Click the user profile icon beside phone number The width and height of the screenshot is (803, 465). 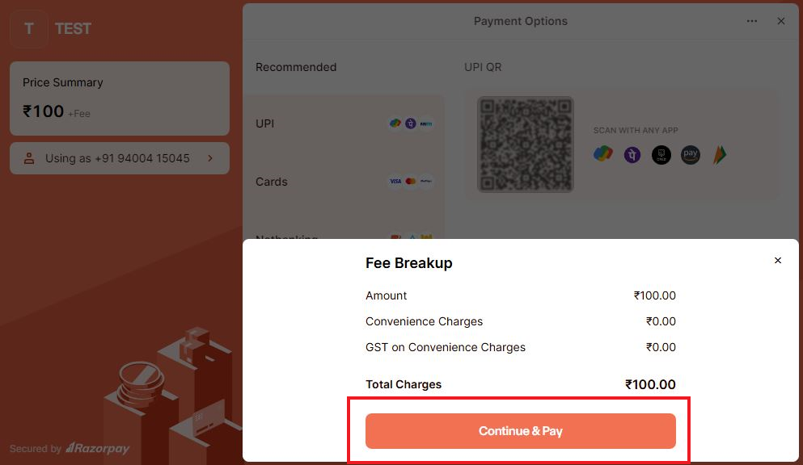click(29, 158)
